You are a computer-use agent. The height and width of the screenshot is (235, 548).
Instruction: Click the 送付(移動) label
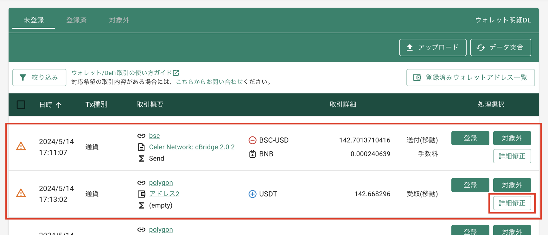click(422, 140)
